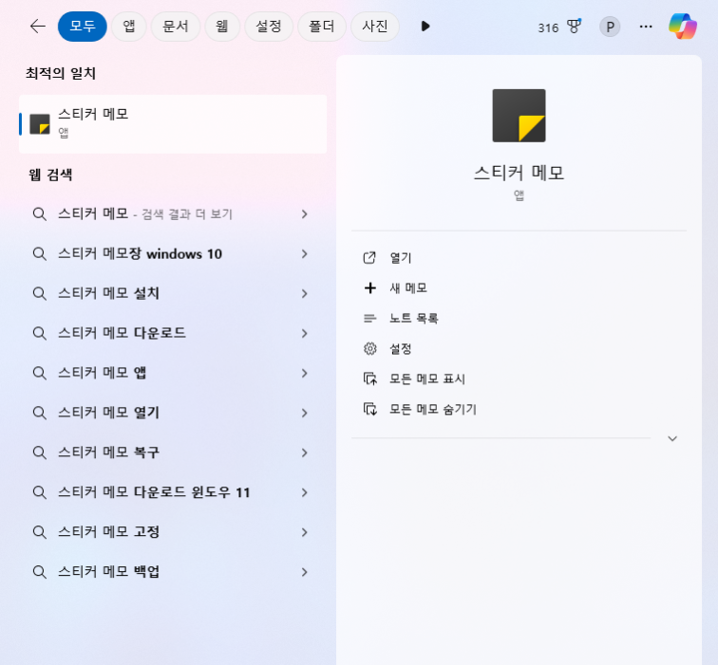This screenshot has width=718, height=665.
Task: Click the open-external icon beside 열기
Action: tap(369, 258)
